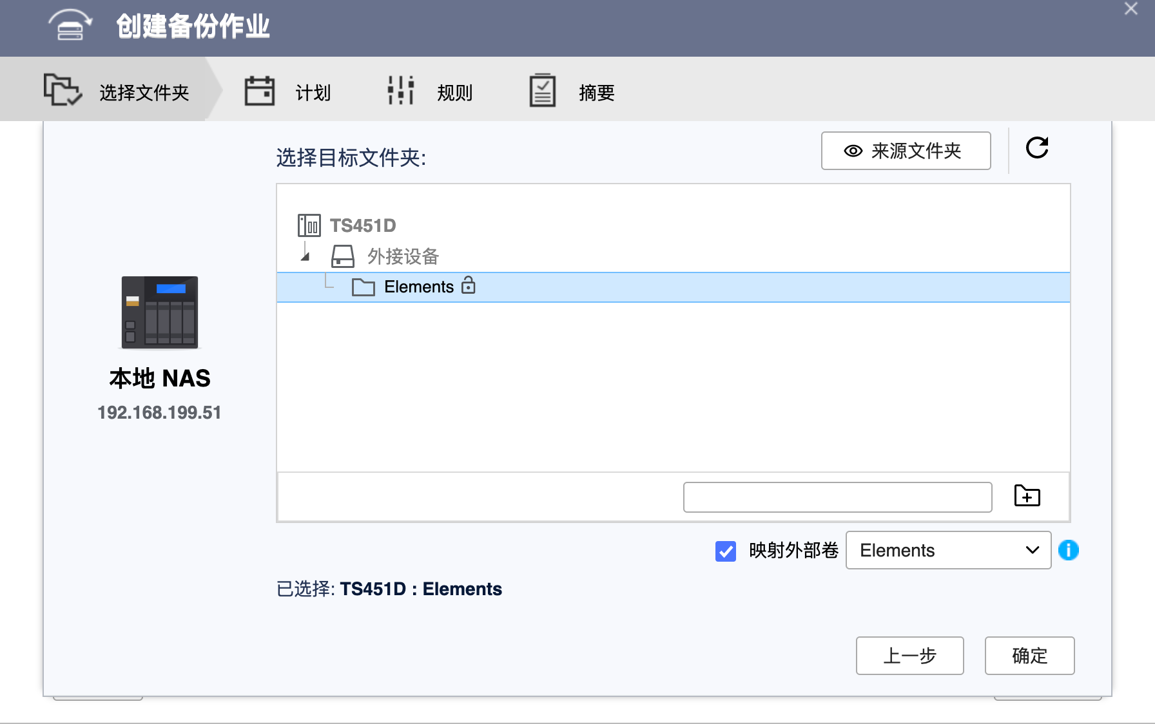
Task: Click the 外接设备 drive icon
Action: pyautogui.click(x=342, y=256)
